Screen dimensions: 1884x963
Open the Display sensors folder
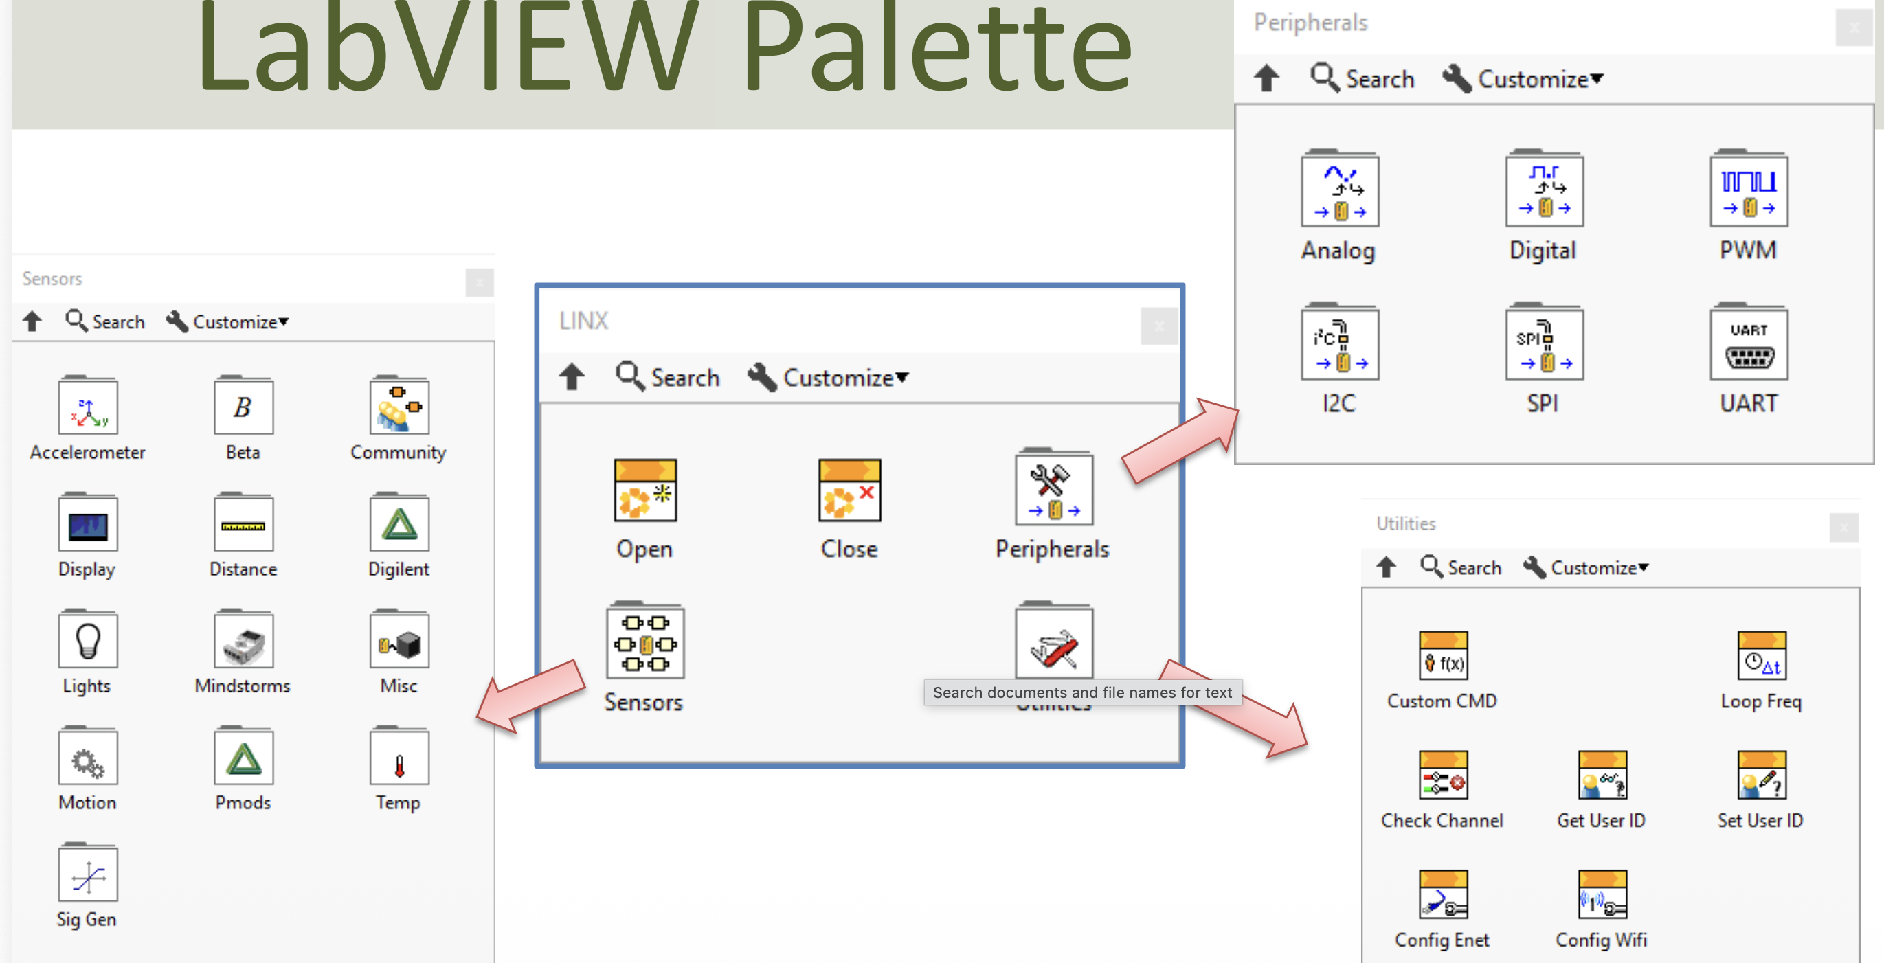88,522
